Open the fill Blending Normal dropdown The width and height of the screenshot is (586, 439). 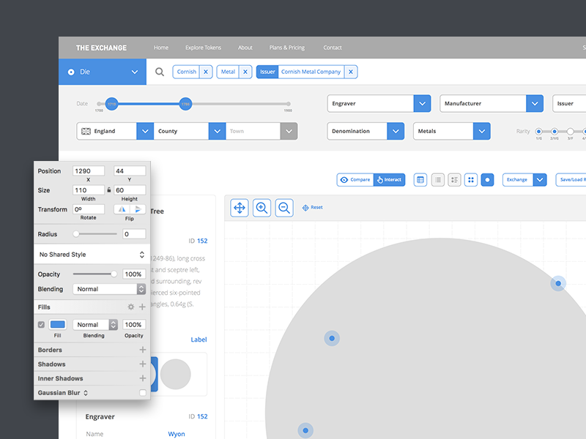(x=95, y=325)
